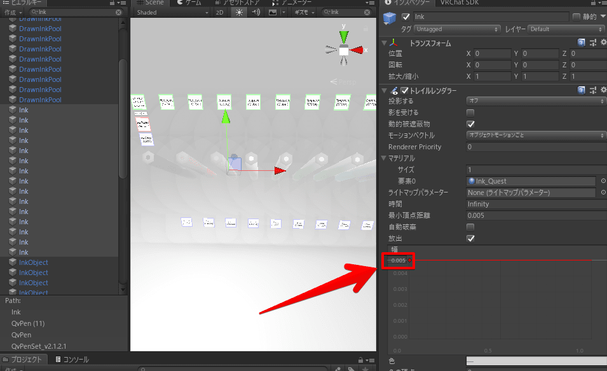607x371 pixels.
Task: Enable the 自動破棄 checkbox
Action: click(470, 227)
